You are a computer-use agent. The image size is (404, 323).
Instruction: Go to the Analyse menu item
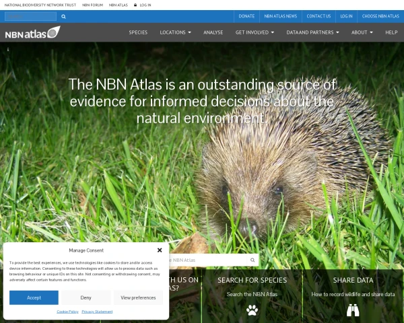point(213,32)
